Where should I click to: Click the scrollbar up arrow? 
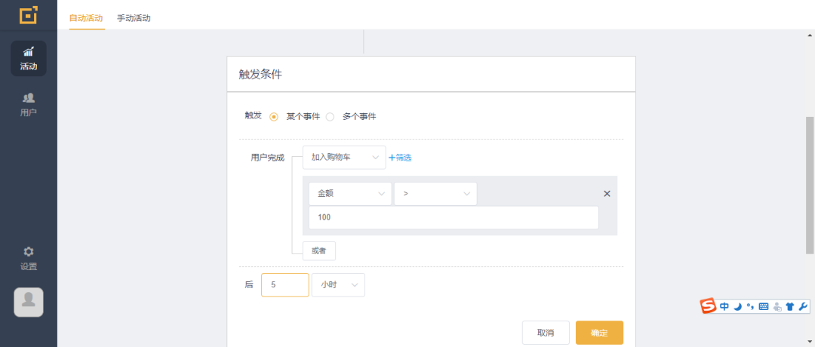pos(809,35)
